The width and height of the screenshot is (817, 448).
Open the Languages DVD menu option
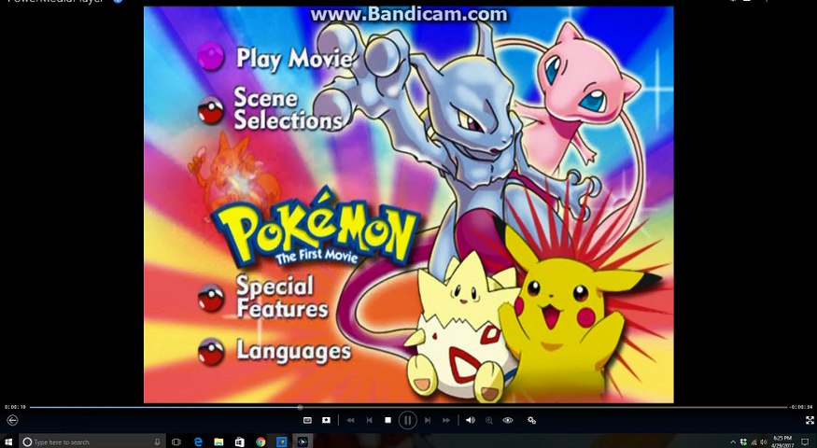point(293,351)
